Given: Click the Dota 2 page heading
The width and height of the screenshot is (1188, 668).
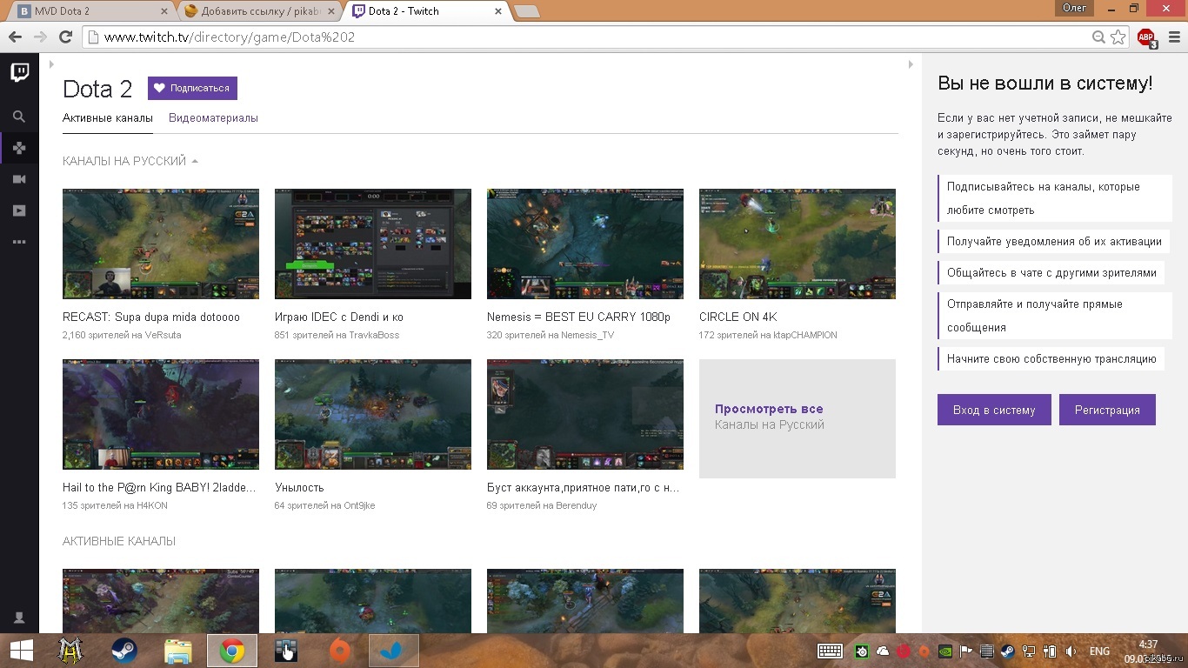Looking at the screenshot, I should pyautogui.click(x=97, y=89).
